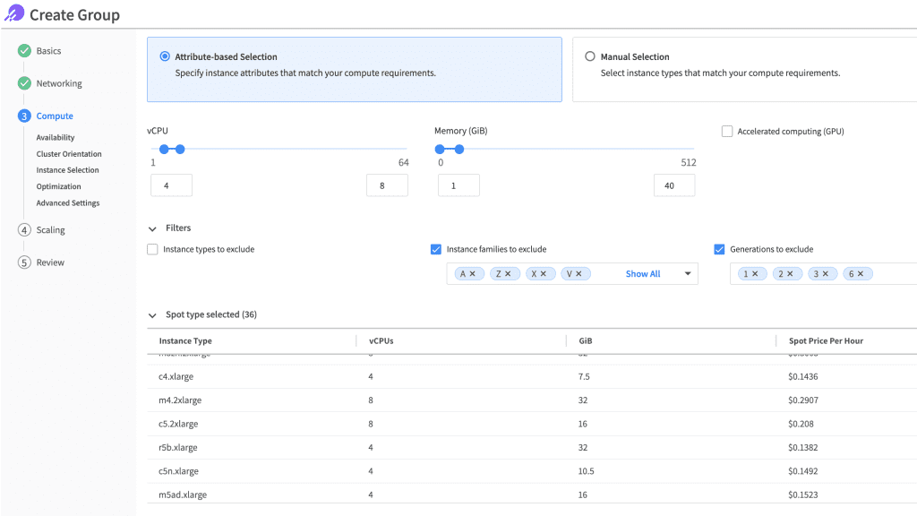Collapse the Spot type selected section
Screen dimensions: 917x516
(x=153, y=314)
